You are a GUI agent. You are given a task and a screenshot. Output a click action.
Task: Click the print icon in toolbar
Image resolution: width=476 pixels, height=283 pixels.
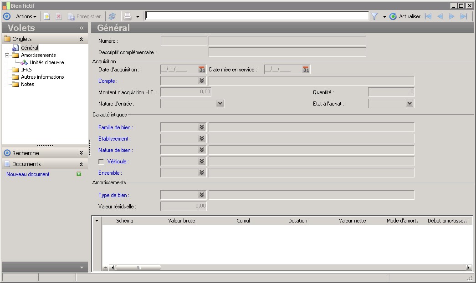(128, 16)
